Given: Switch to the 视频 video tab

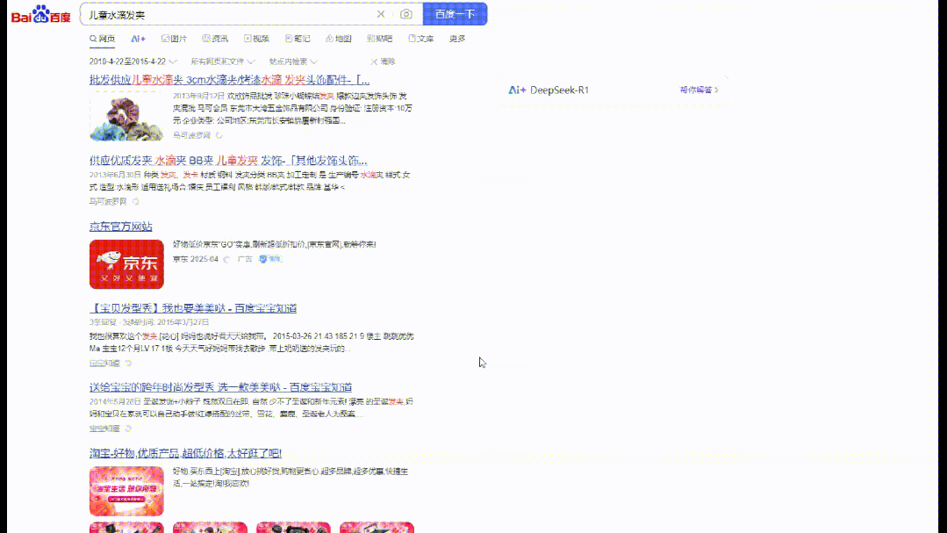Looking at the screenshot, I should pos(256,39).
